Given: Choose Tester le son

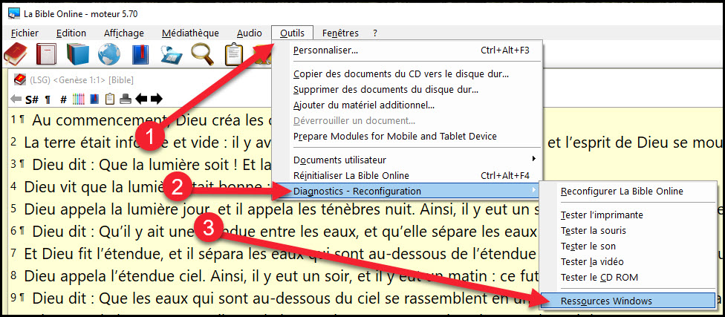Looking at the screenshot, I should [628, 246].
